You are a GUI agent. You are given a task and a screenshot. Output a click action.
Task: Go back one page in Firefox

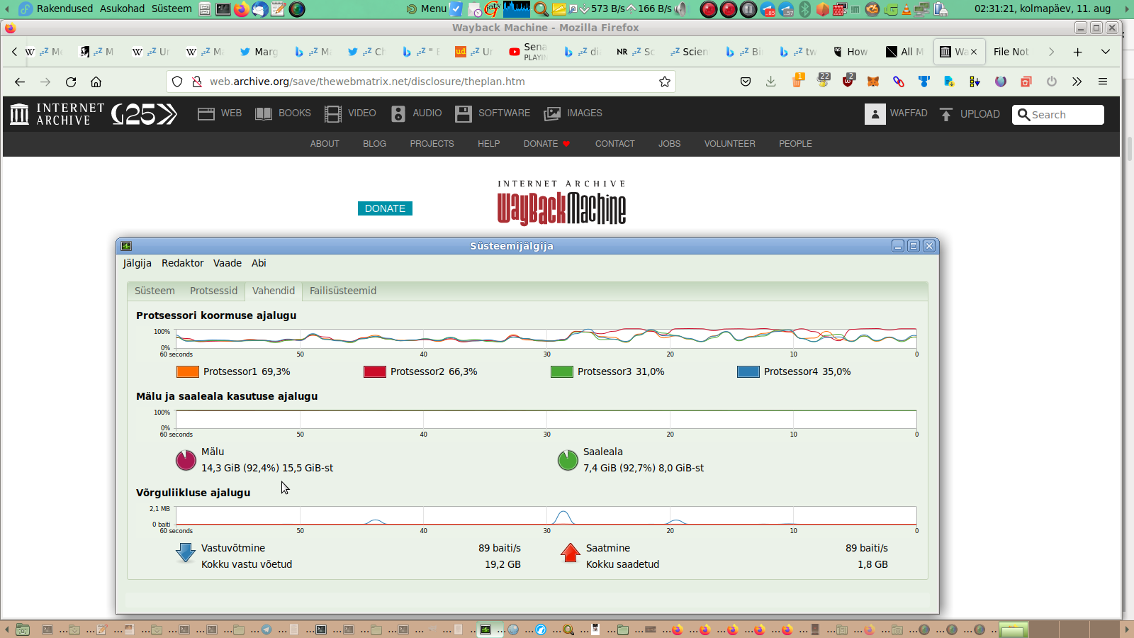click(x=20, y=82)
